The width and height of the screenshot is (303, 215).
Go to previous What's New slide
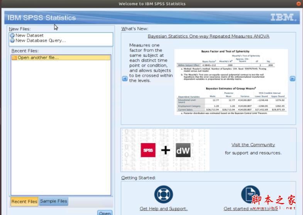[125, 79]
